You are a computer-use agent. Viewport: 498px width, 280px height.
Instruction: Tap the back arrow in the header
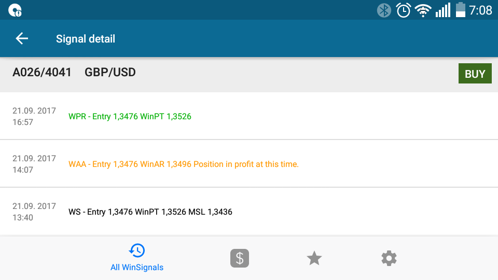[x=22, y=38]
